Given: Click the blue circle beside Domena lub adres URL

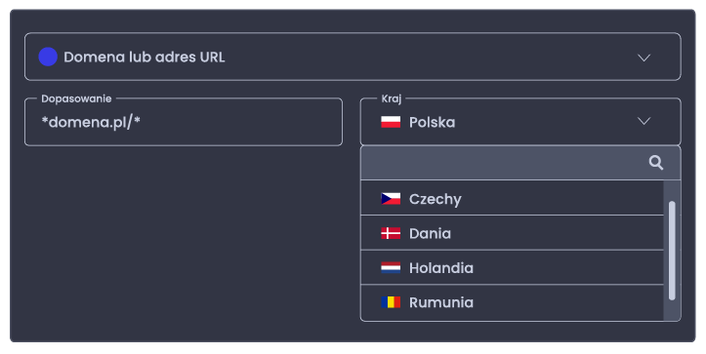Looking at the screenshot, I should [x=48, y=57].
